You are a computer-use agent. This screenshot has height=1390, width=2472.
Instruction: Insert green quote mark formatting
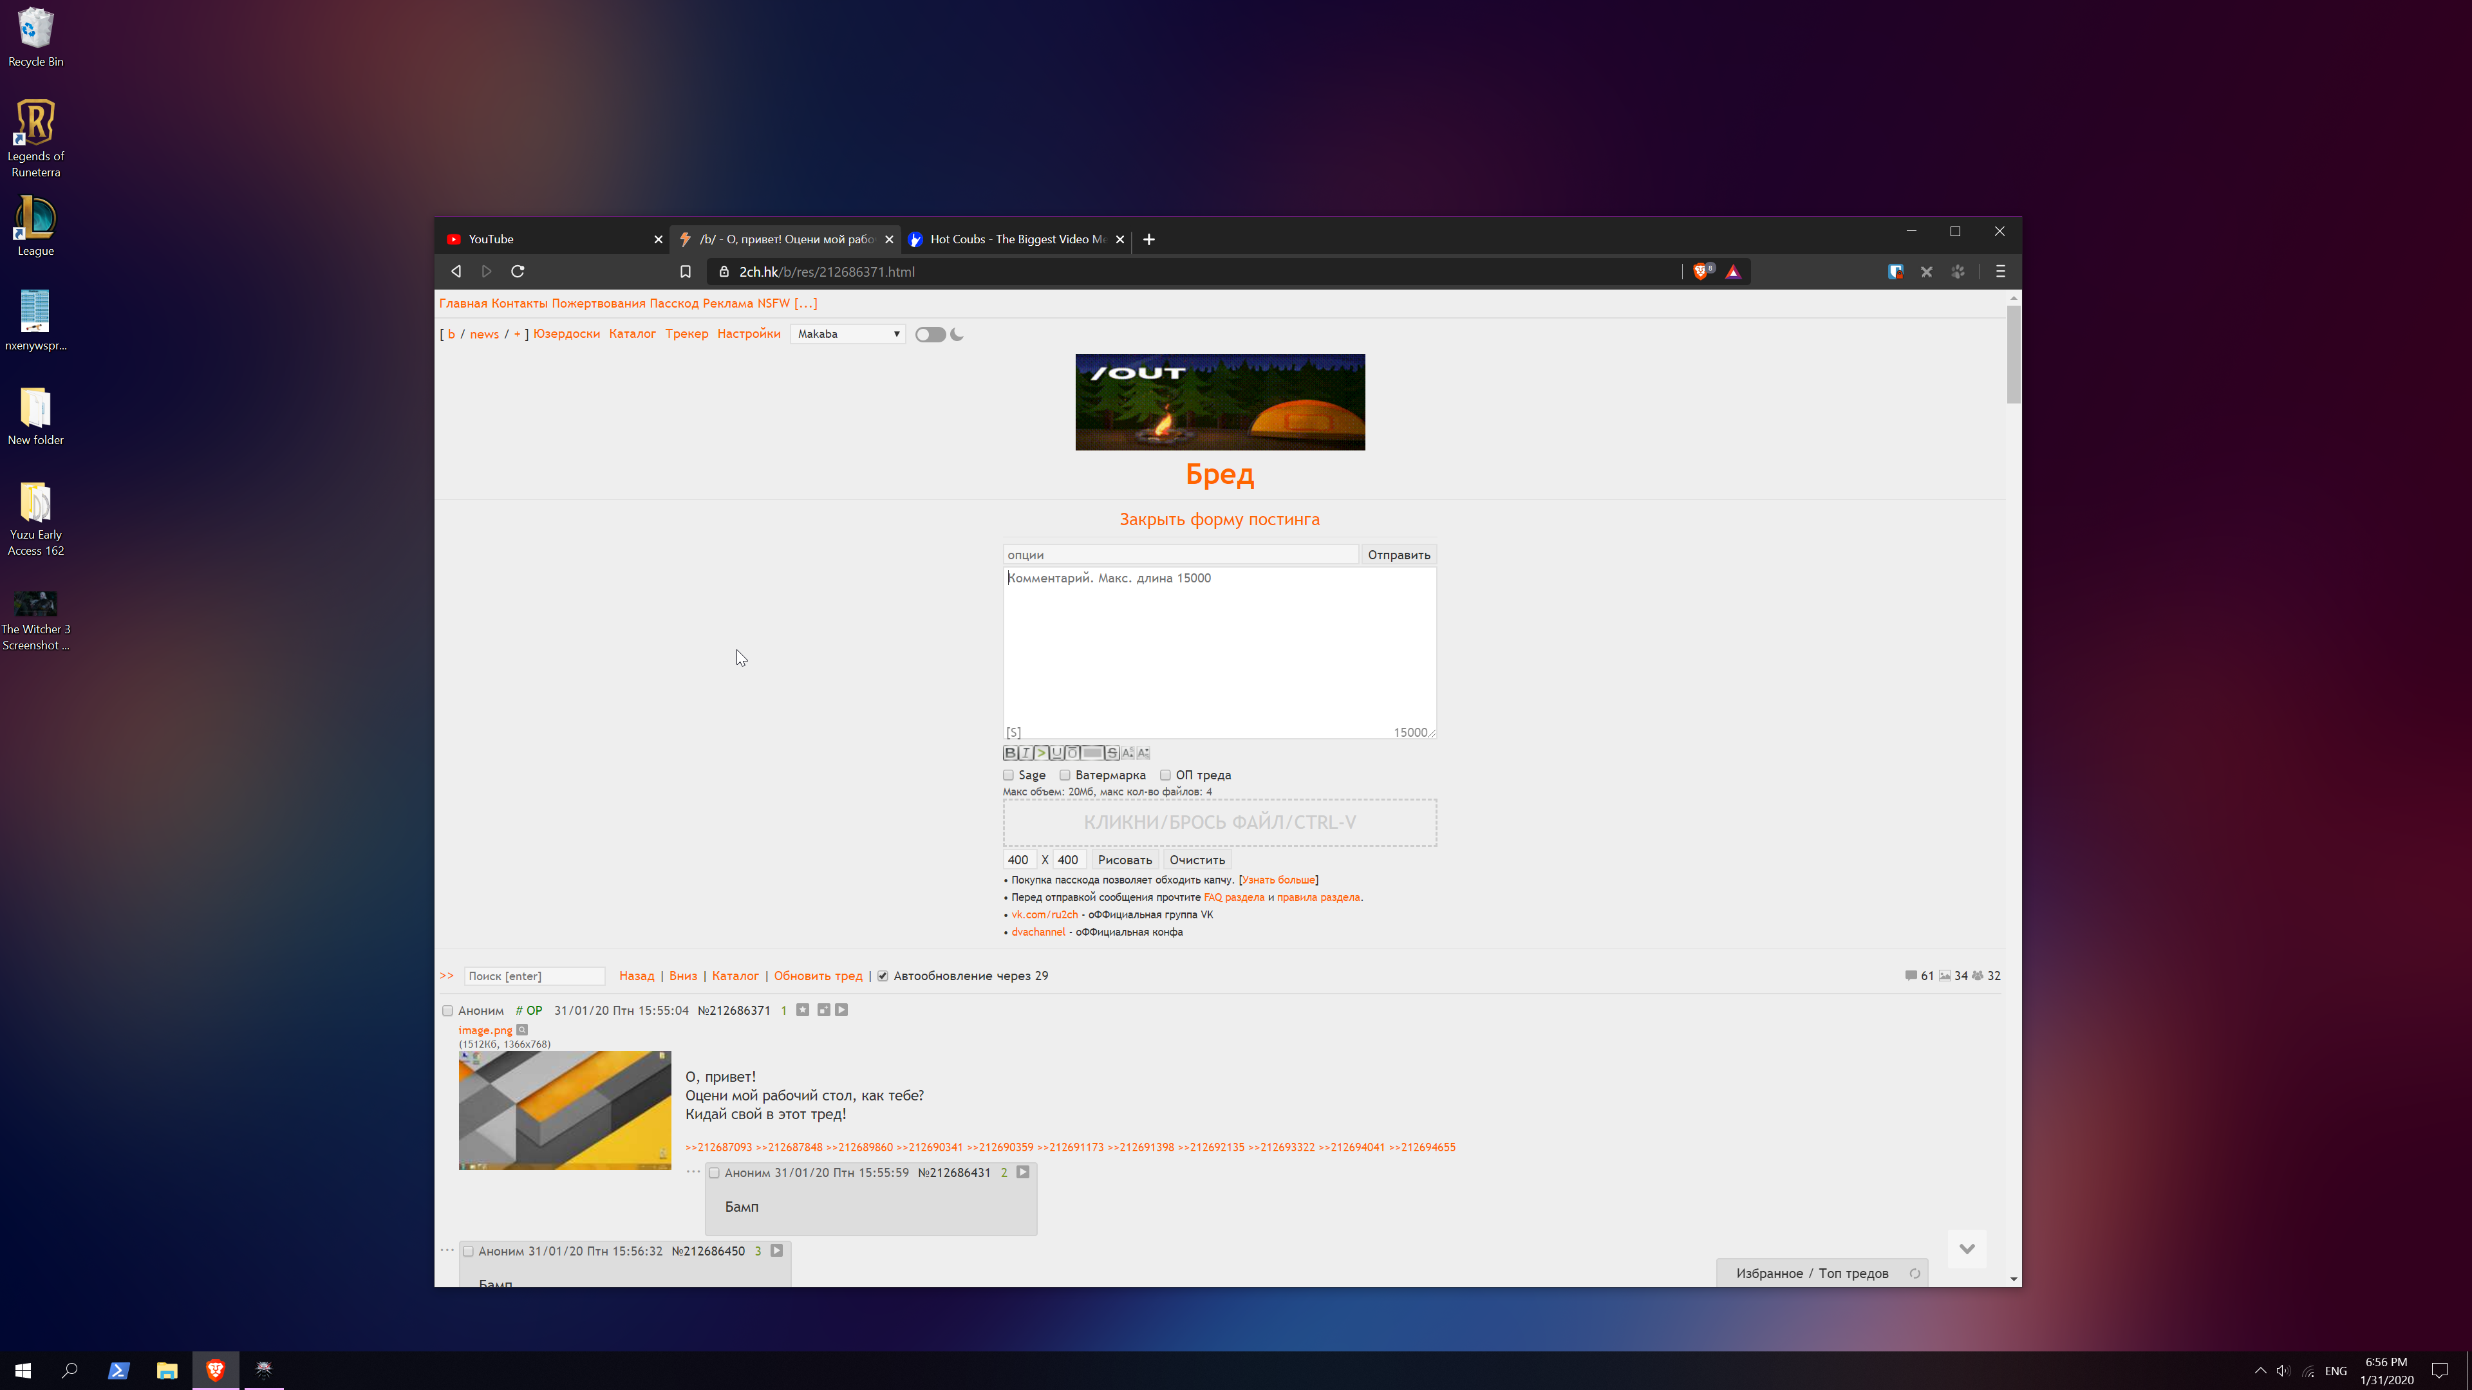click(x=1041, y=753)
